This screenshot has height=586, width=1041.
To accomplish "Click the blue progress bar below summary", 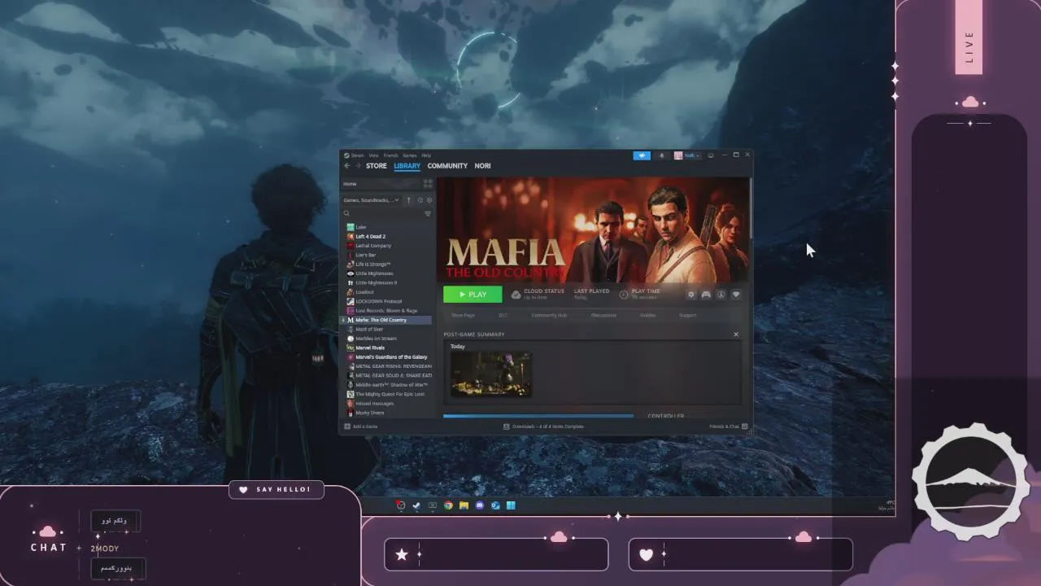I will coord(538,416).
